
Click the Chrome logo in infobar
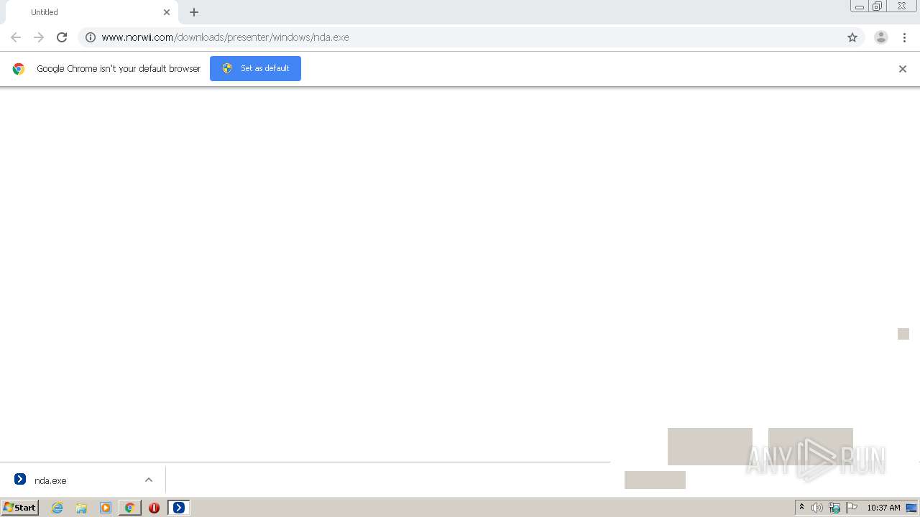[x=19, y=69]
